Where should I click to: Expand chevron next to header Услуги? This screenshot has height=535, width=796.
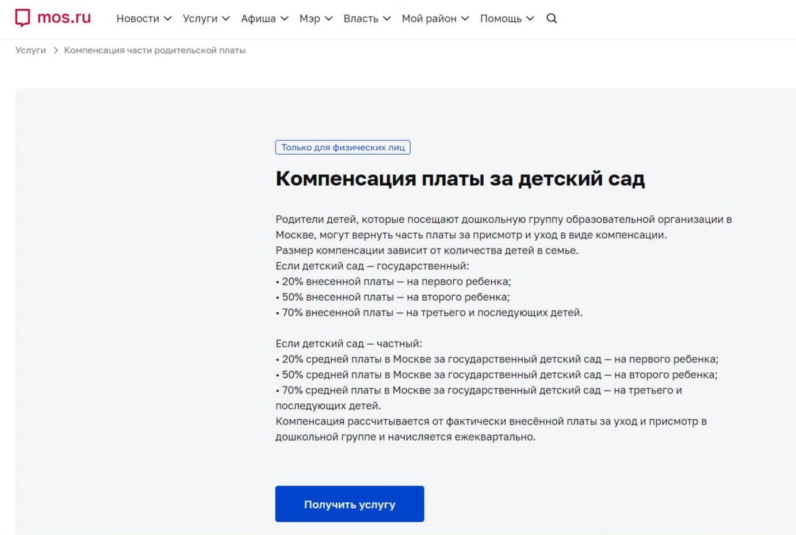click(225, 18)
